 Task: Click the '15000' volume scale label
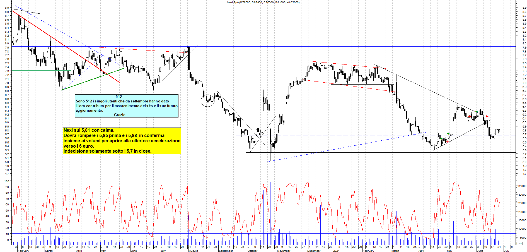point(522,220)
